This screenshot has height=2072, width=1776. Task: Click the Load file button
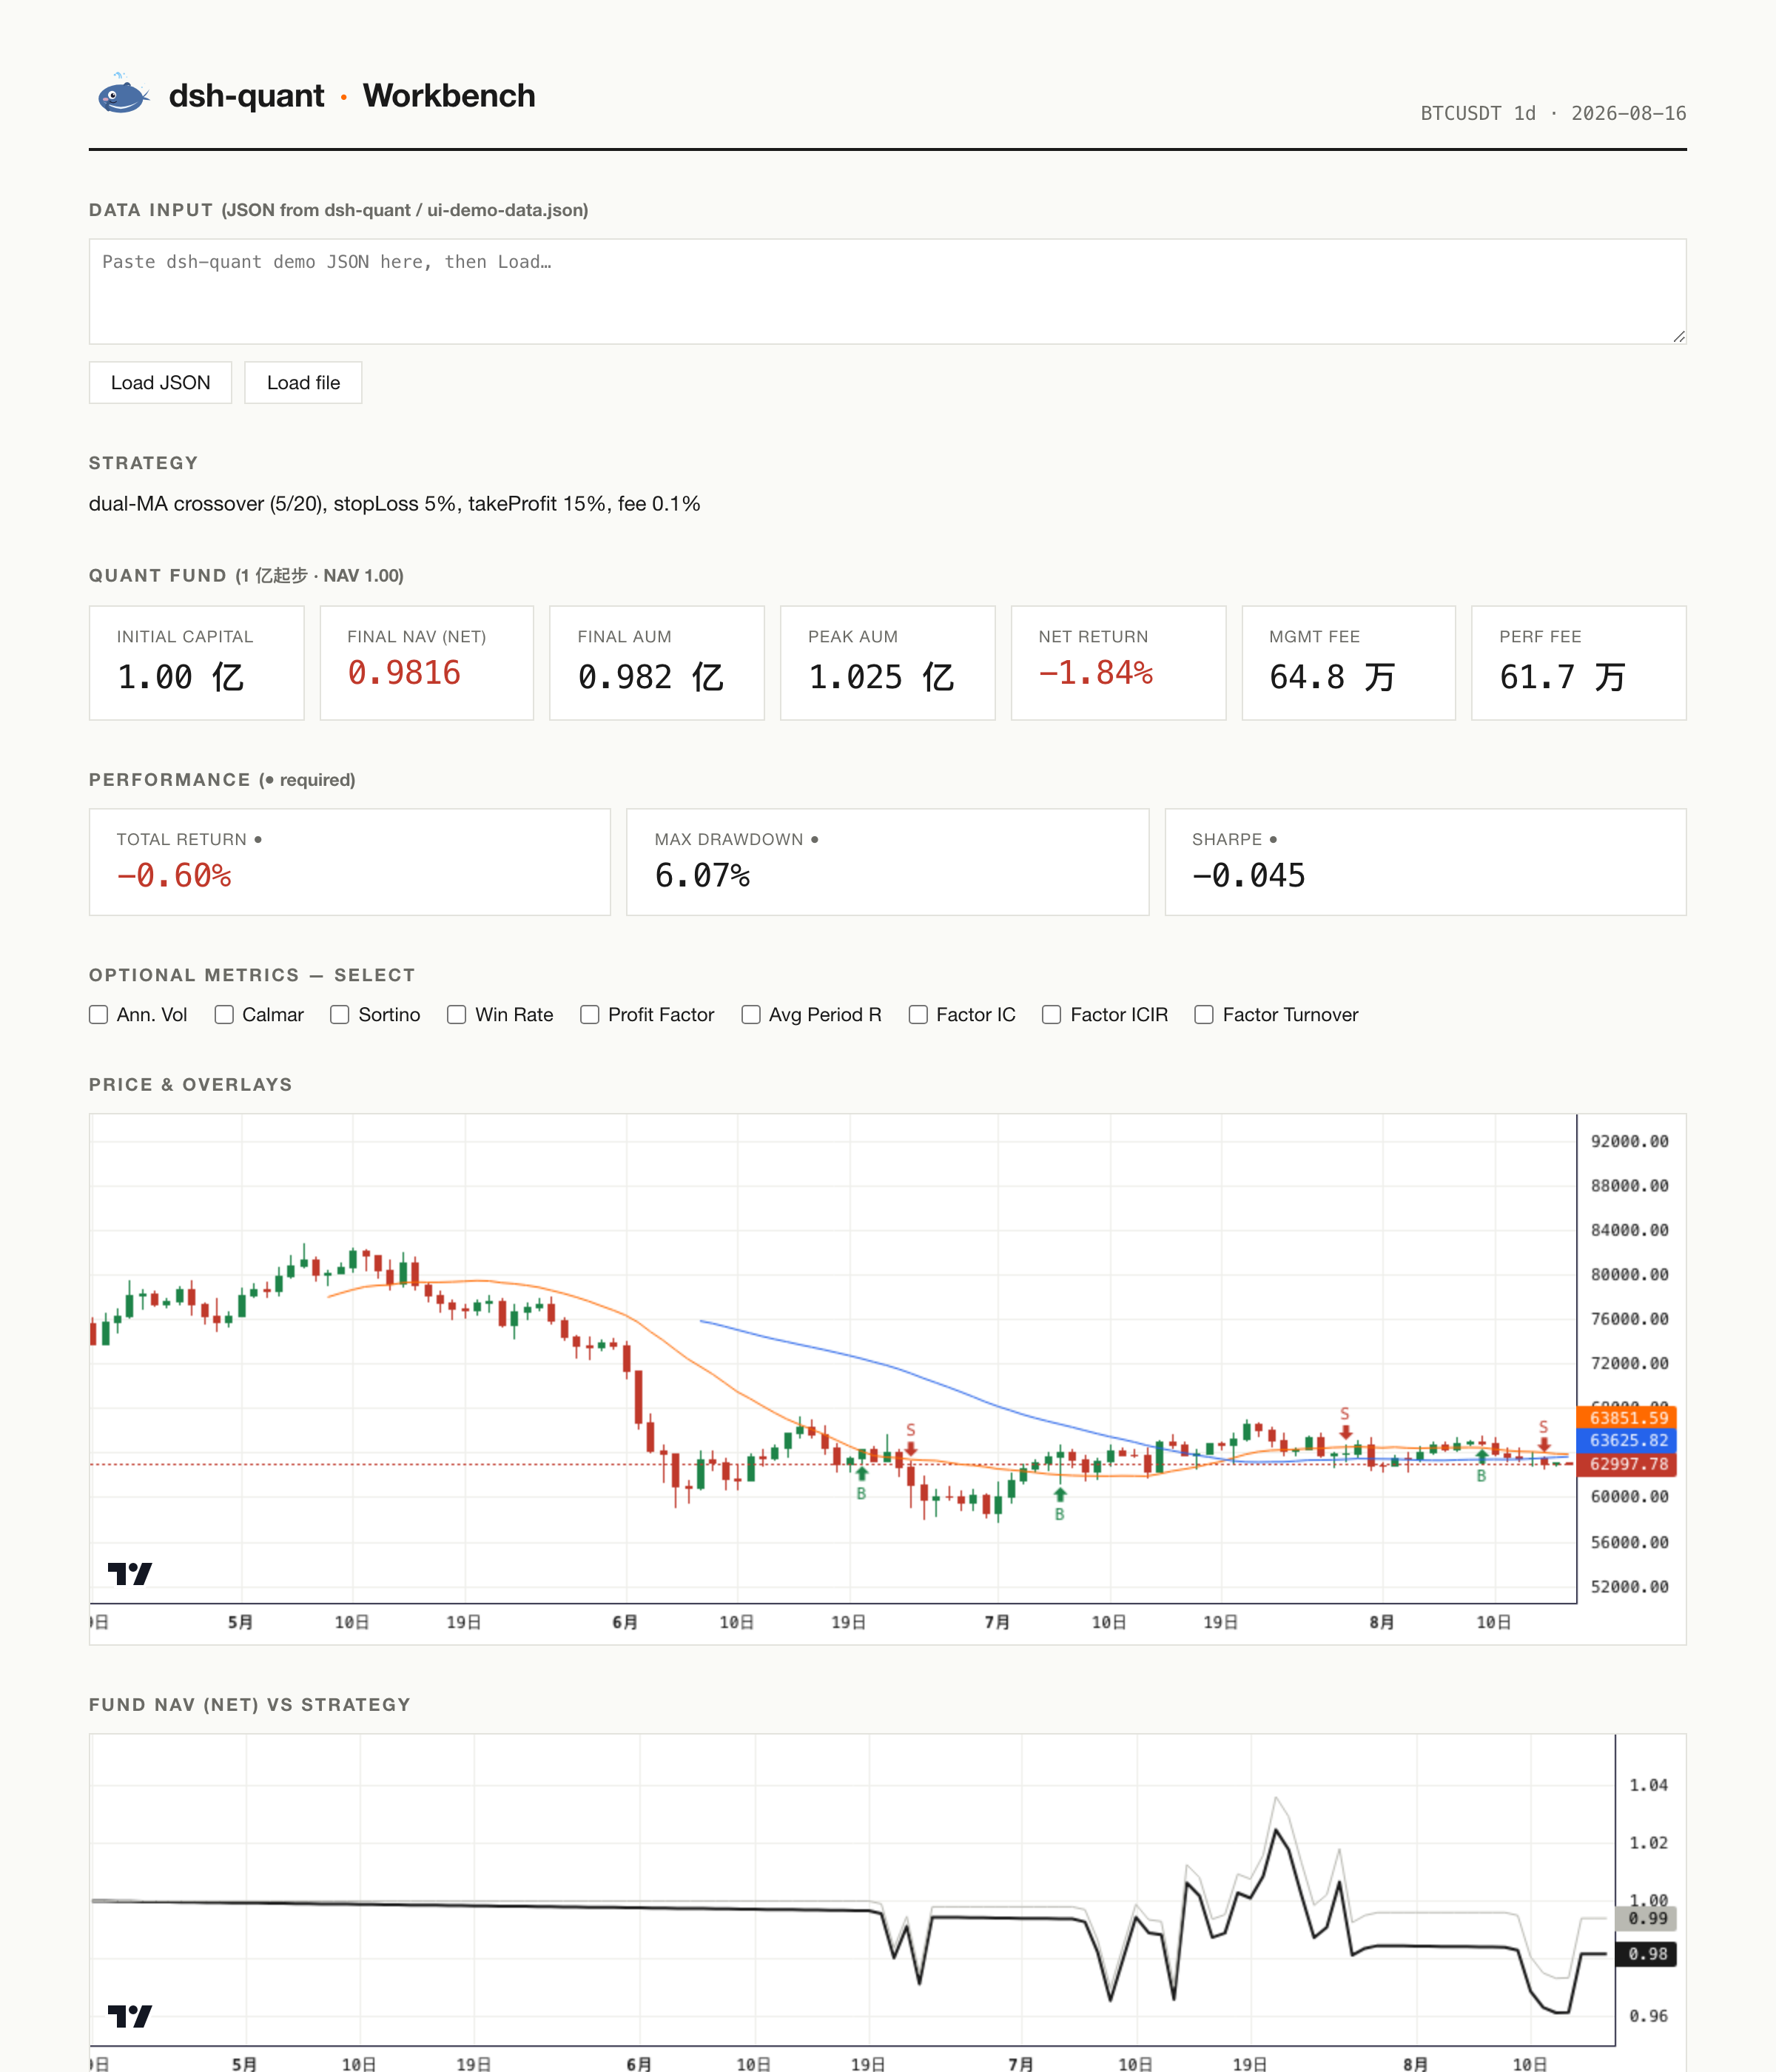(x=303, y=383)
